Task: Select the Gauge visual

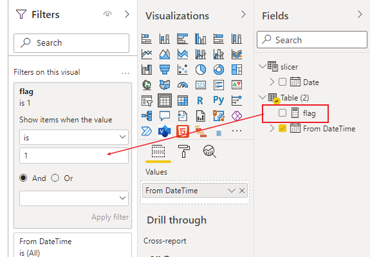Action: 182,85
